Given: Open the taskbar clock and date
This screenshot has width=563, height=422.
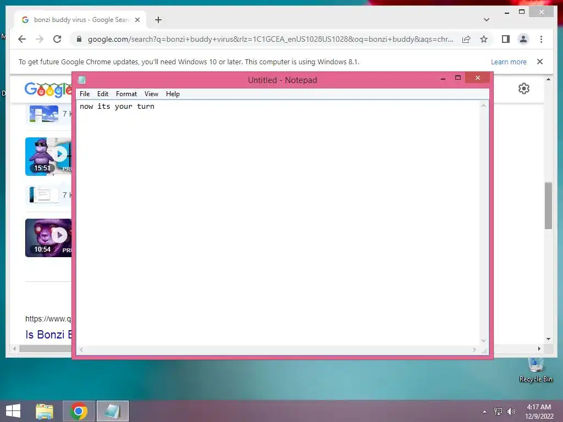Looking at the screenshot, I should click(539, 412).
